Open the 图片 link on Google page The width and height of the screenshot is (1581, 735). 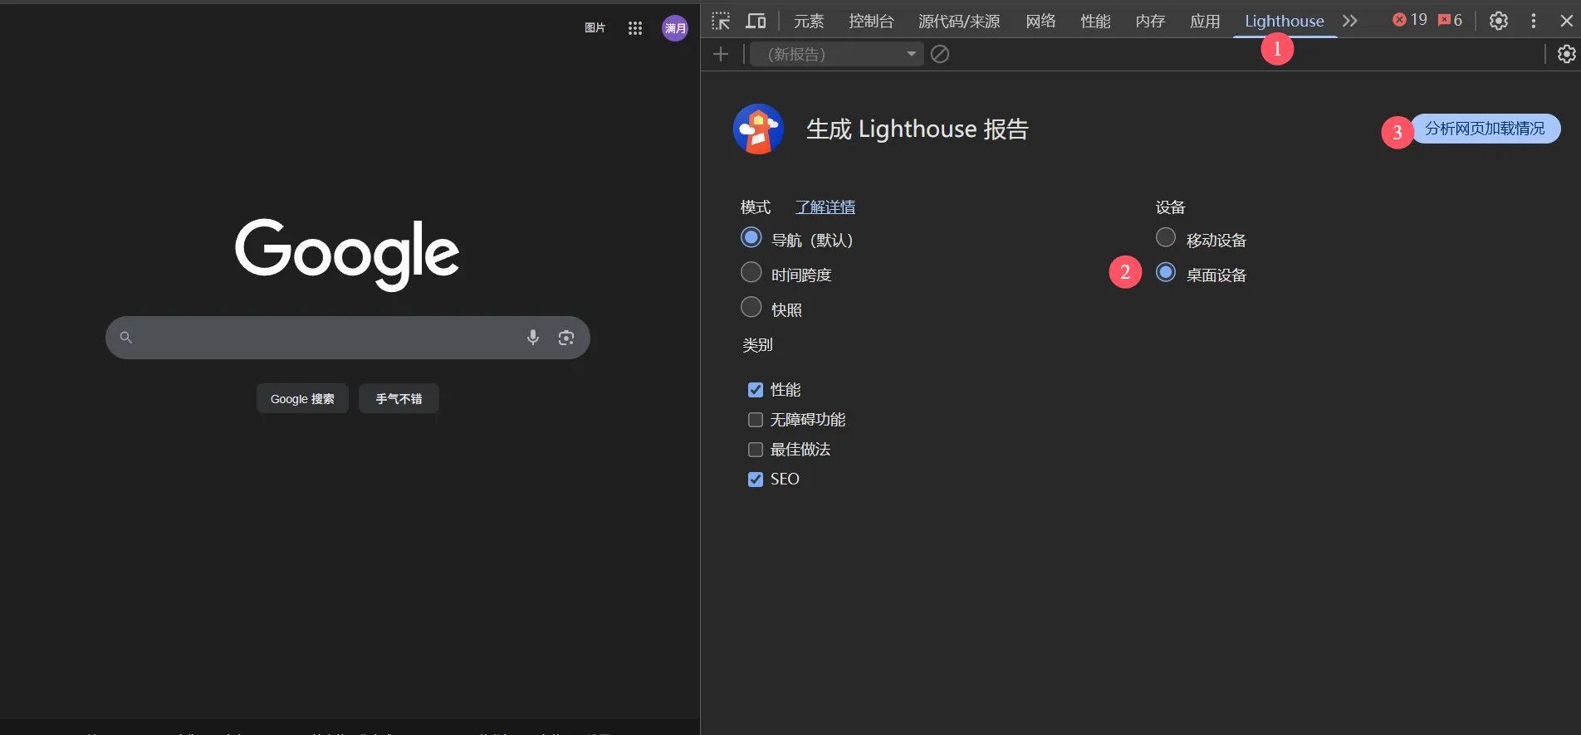(x=595, y=28)
